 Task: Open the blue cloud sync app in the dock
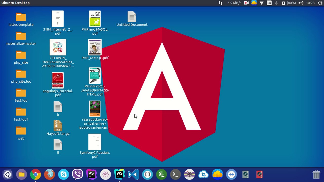coord(204,174)
